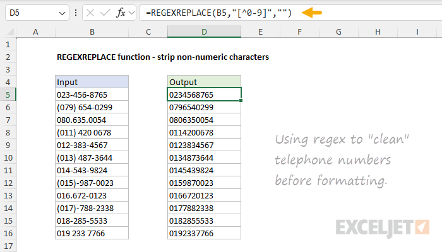
Task: Select row 4 header
Action: click(8, 82)
